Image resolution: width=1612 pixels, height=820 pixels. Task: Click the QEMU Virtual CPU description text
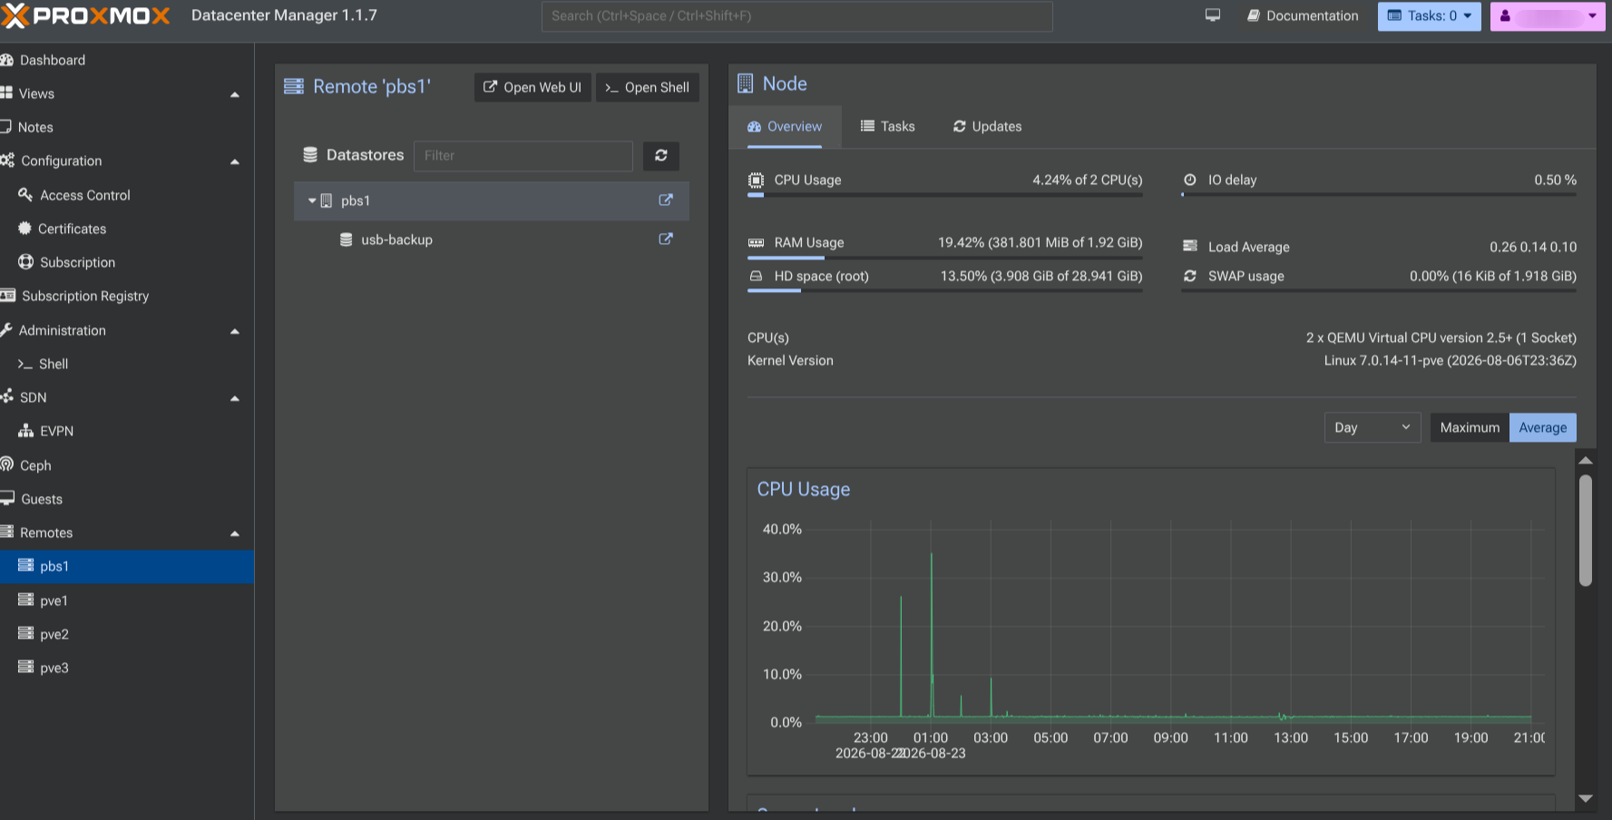click(x=1441, y=337)
